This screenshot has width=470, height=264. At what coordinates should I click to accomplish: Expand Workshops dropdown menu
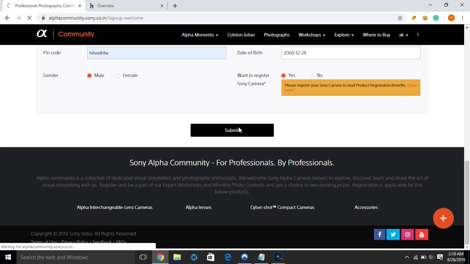(x=312, y=35)
